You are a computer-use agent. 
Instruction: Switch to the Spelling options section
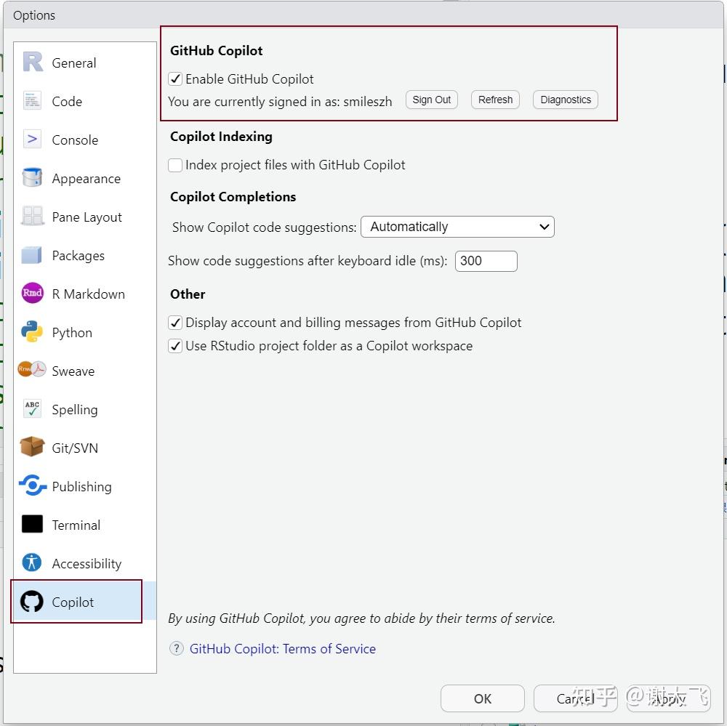pyautogui.click(x=74, y=409)
